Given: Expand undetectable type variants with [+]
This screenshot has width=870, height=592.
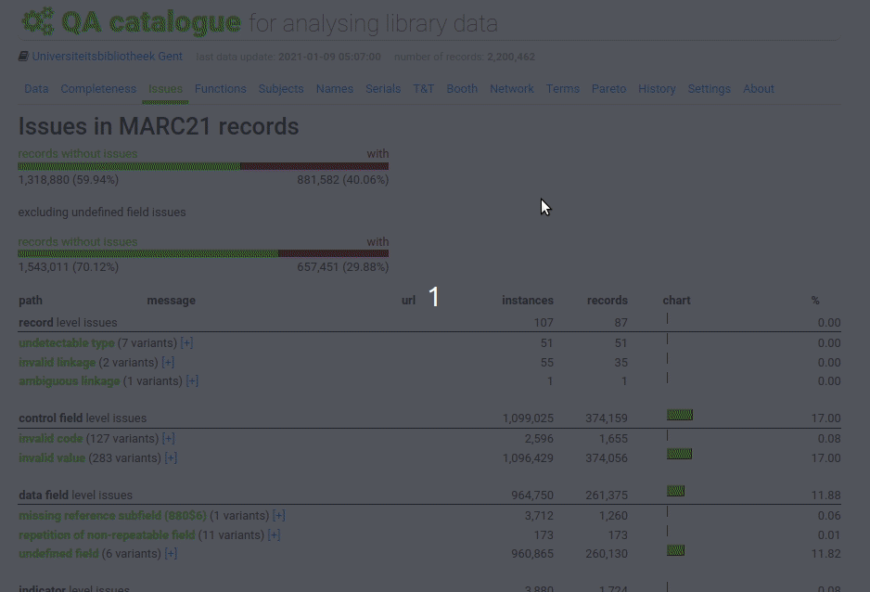Looking at the screenshot, I should point(186,343).
